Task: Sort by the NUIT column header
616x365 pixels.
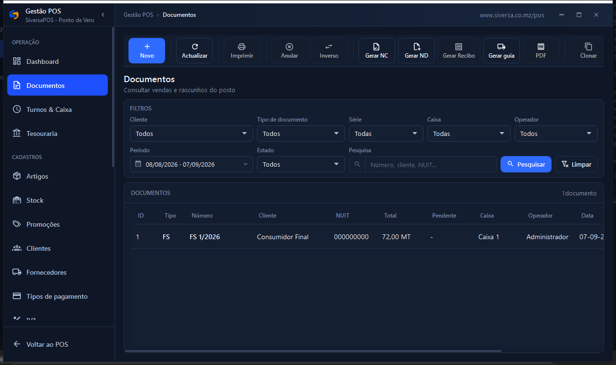Action: point(343,216)
